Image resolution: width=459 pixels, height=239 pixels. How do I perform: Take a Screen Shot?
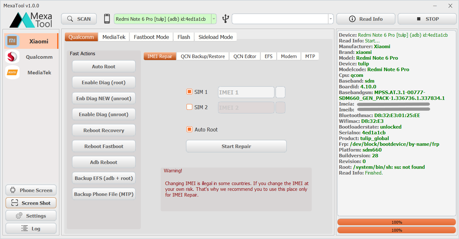coord(31,203)
